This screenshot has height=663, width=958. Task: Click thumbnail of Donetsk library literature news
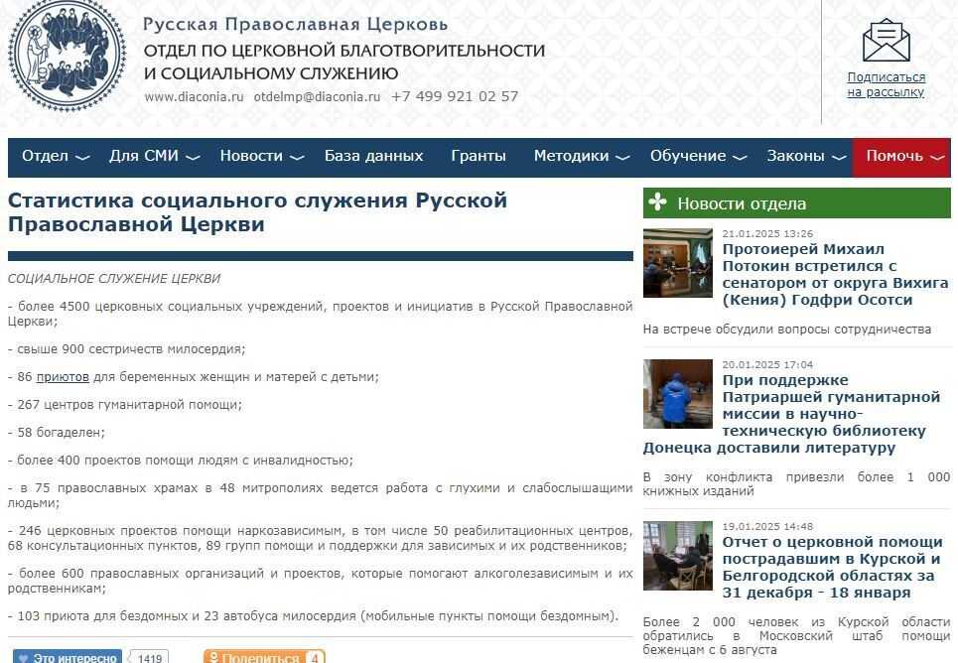pos(678,393)
